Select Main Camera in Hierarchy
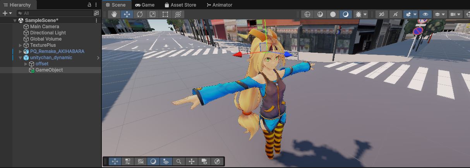This screenshot has width=470, height=168. pos(45,26)
